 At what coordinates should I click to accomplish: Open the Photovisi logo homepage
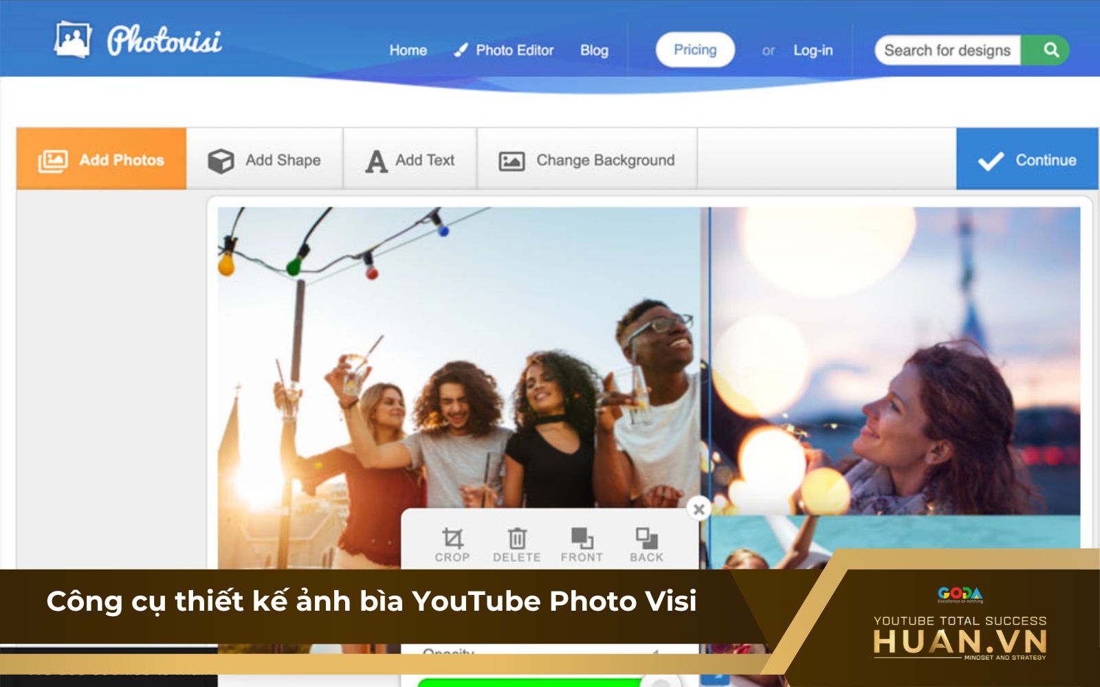138,40
